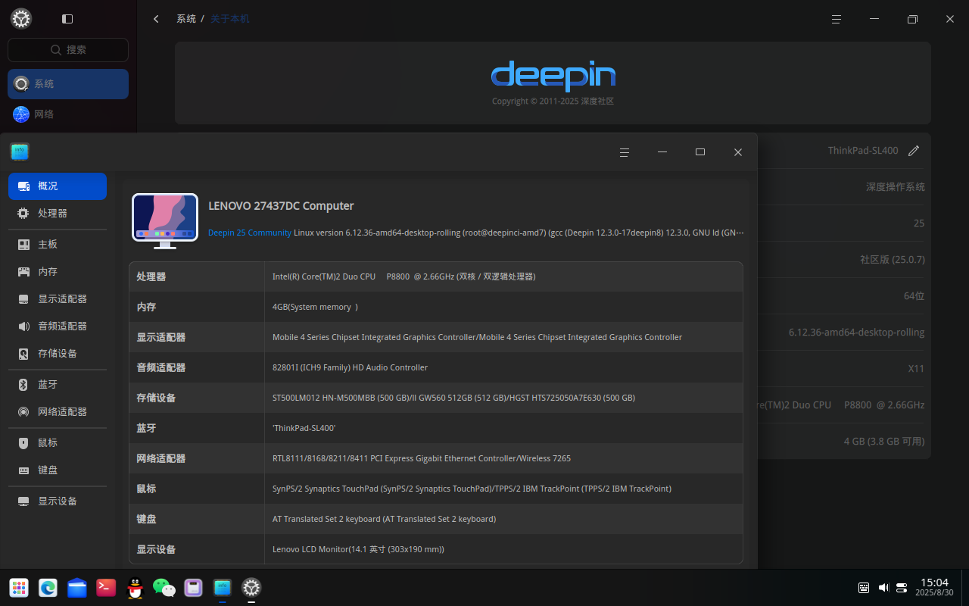Click LENOVO 27437DC Computer title
The height and width of the screenshot is (606, 969).
(x=281, y=206)
